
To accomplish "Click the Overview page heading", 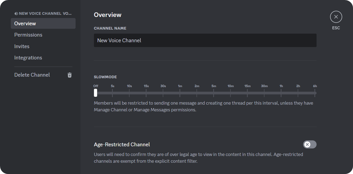I will coord(108,15).
